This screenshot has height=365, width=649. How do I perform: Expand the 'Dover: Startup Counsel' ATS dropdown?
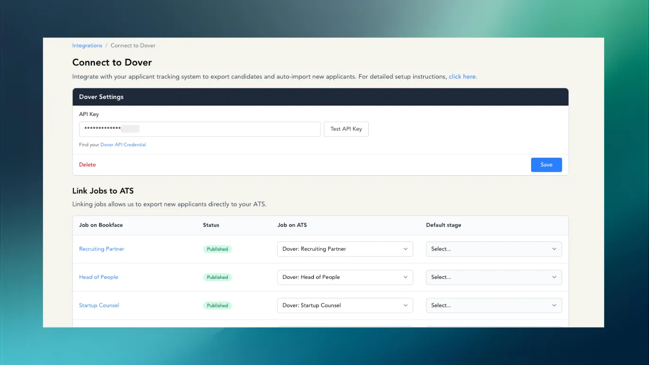345,305
